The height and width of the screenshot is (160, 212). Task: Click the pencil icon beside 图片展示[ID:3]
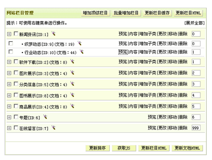(x=73, y=73)
